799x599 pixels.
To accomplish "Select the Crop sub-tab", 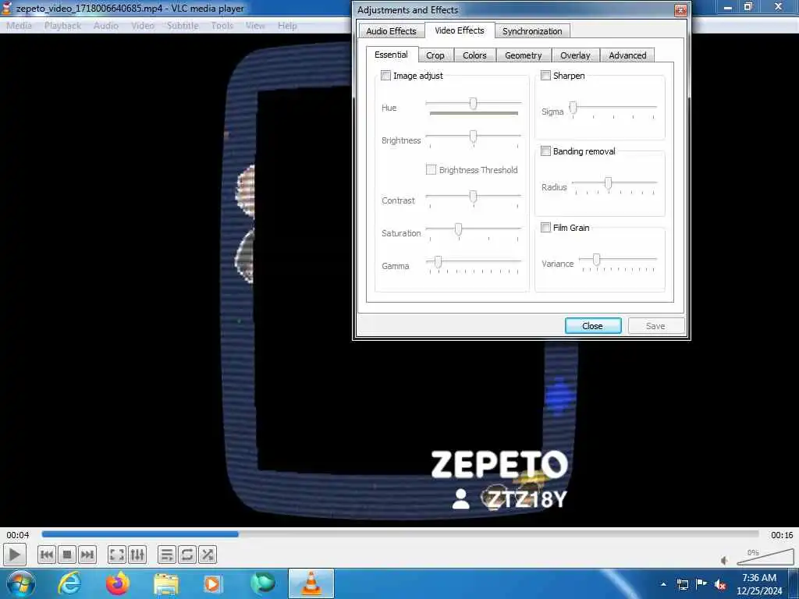I will (x=435, y=55).
